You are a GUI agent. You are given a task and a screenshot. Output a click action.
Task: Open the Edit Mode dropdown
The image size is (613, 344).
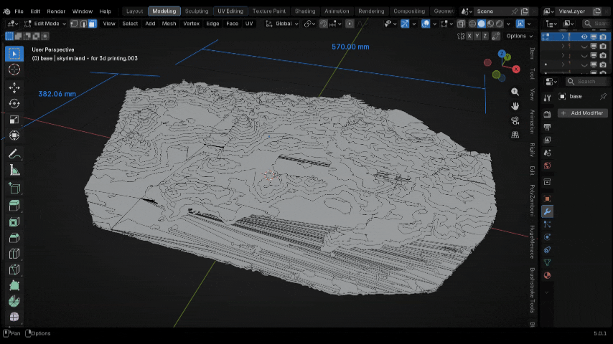(x=45, y=24)
